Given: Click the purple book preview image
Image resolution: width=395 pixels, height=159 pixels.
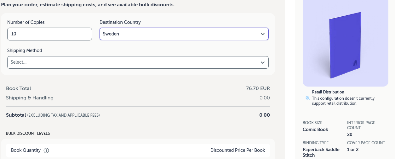Looking at the screenshot, I should click(x=345, y=44).
